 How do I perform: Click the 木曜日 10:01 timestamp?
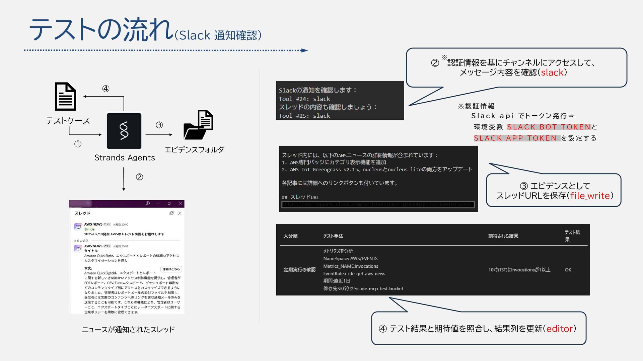[121, 246]
